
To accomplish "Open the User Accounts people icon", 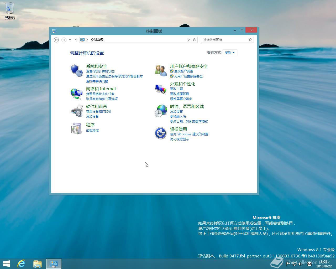I will 161,71.
